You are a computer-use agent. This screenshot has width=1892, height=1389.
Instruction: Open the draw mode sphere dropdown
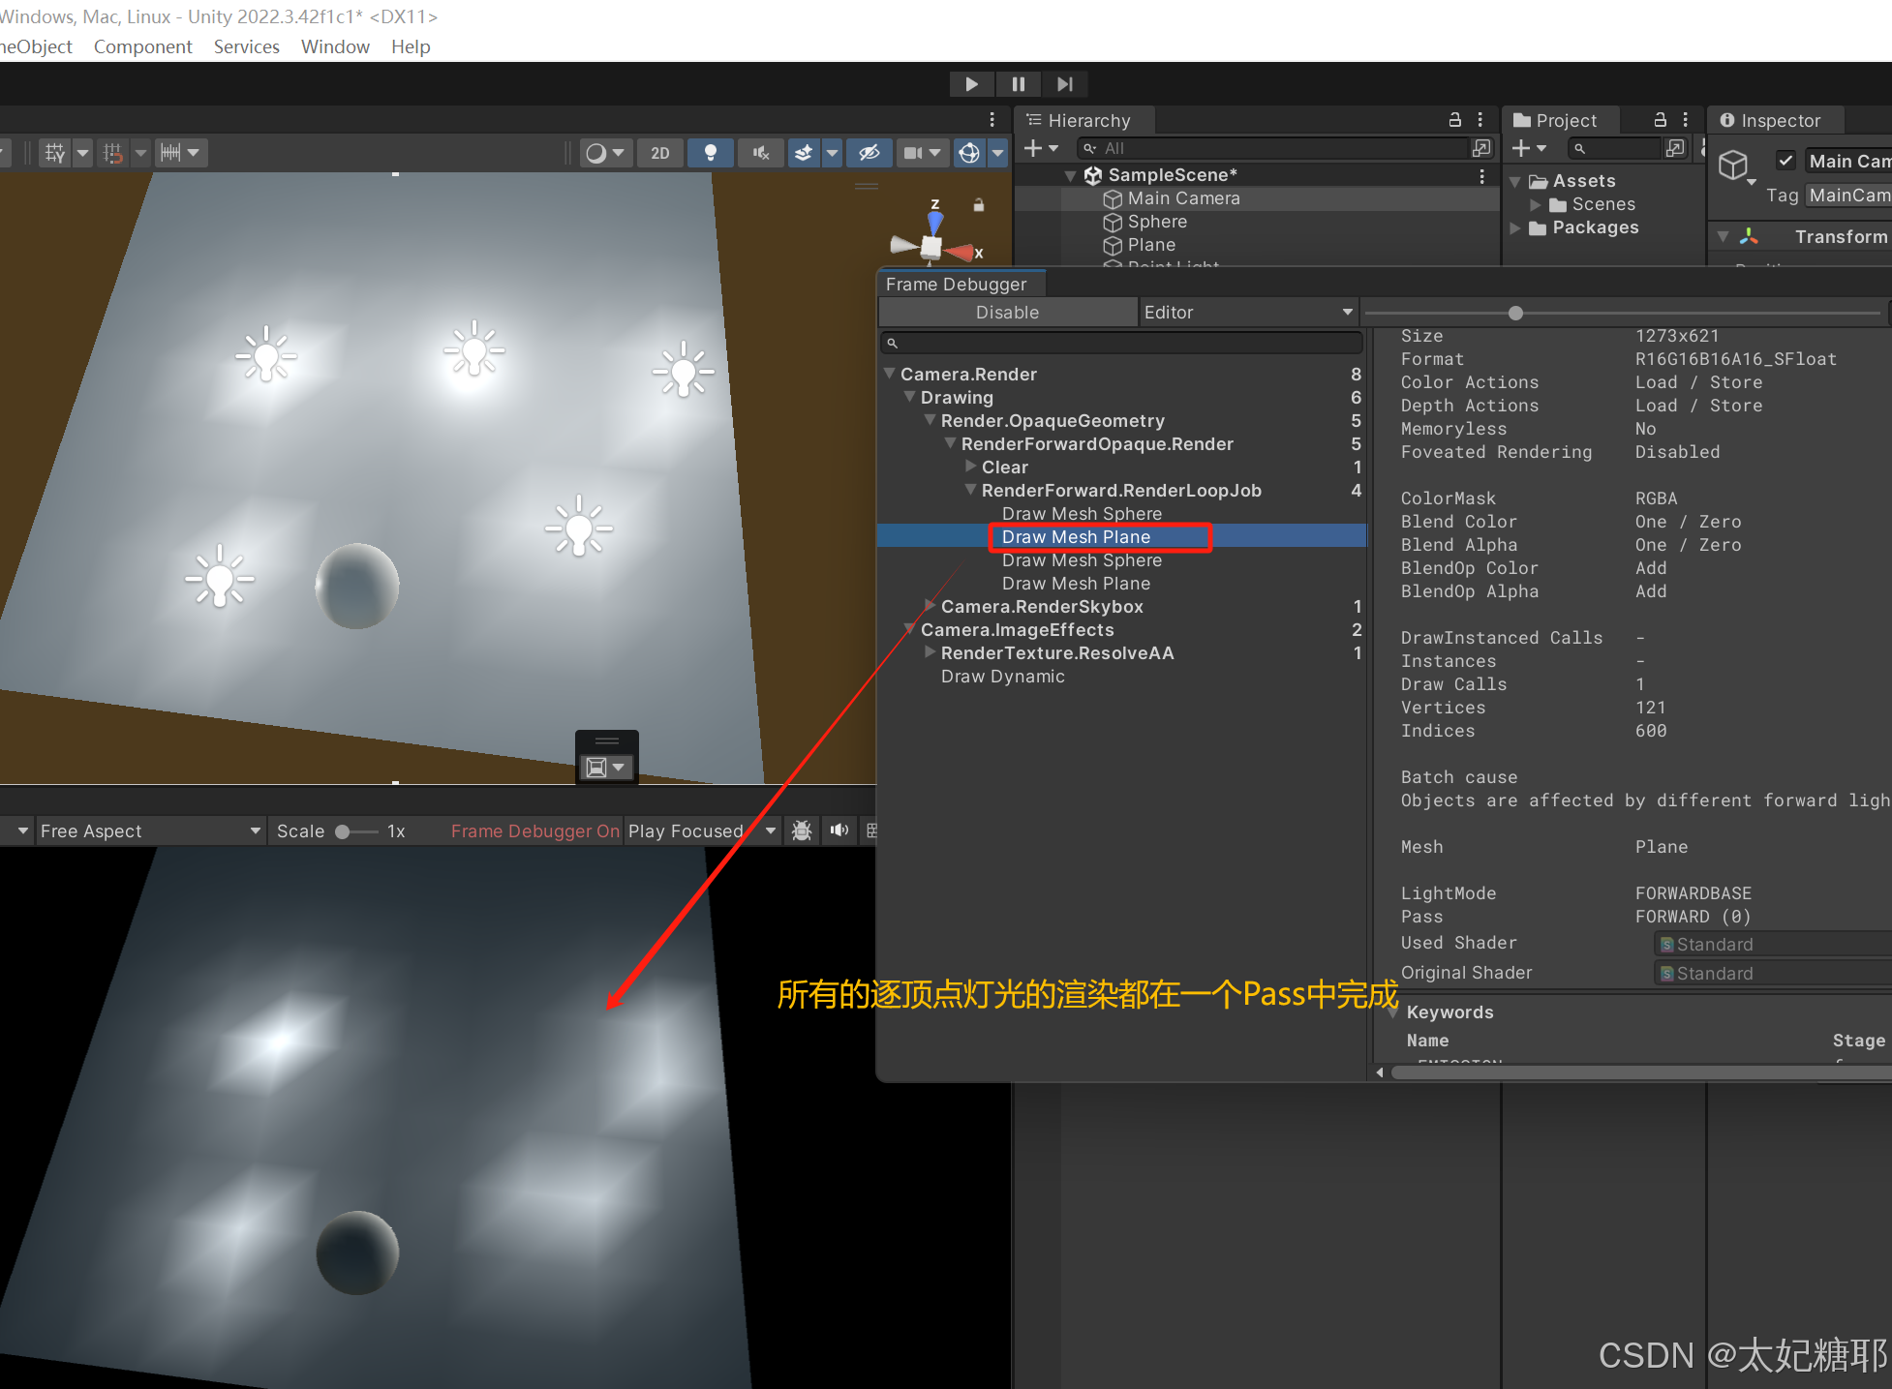point(605,153)
